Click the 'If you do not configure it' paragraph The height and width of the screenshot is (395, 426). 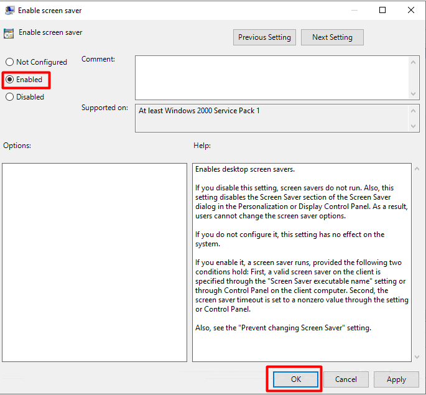click(290, 239)
